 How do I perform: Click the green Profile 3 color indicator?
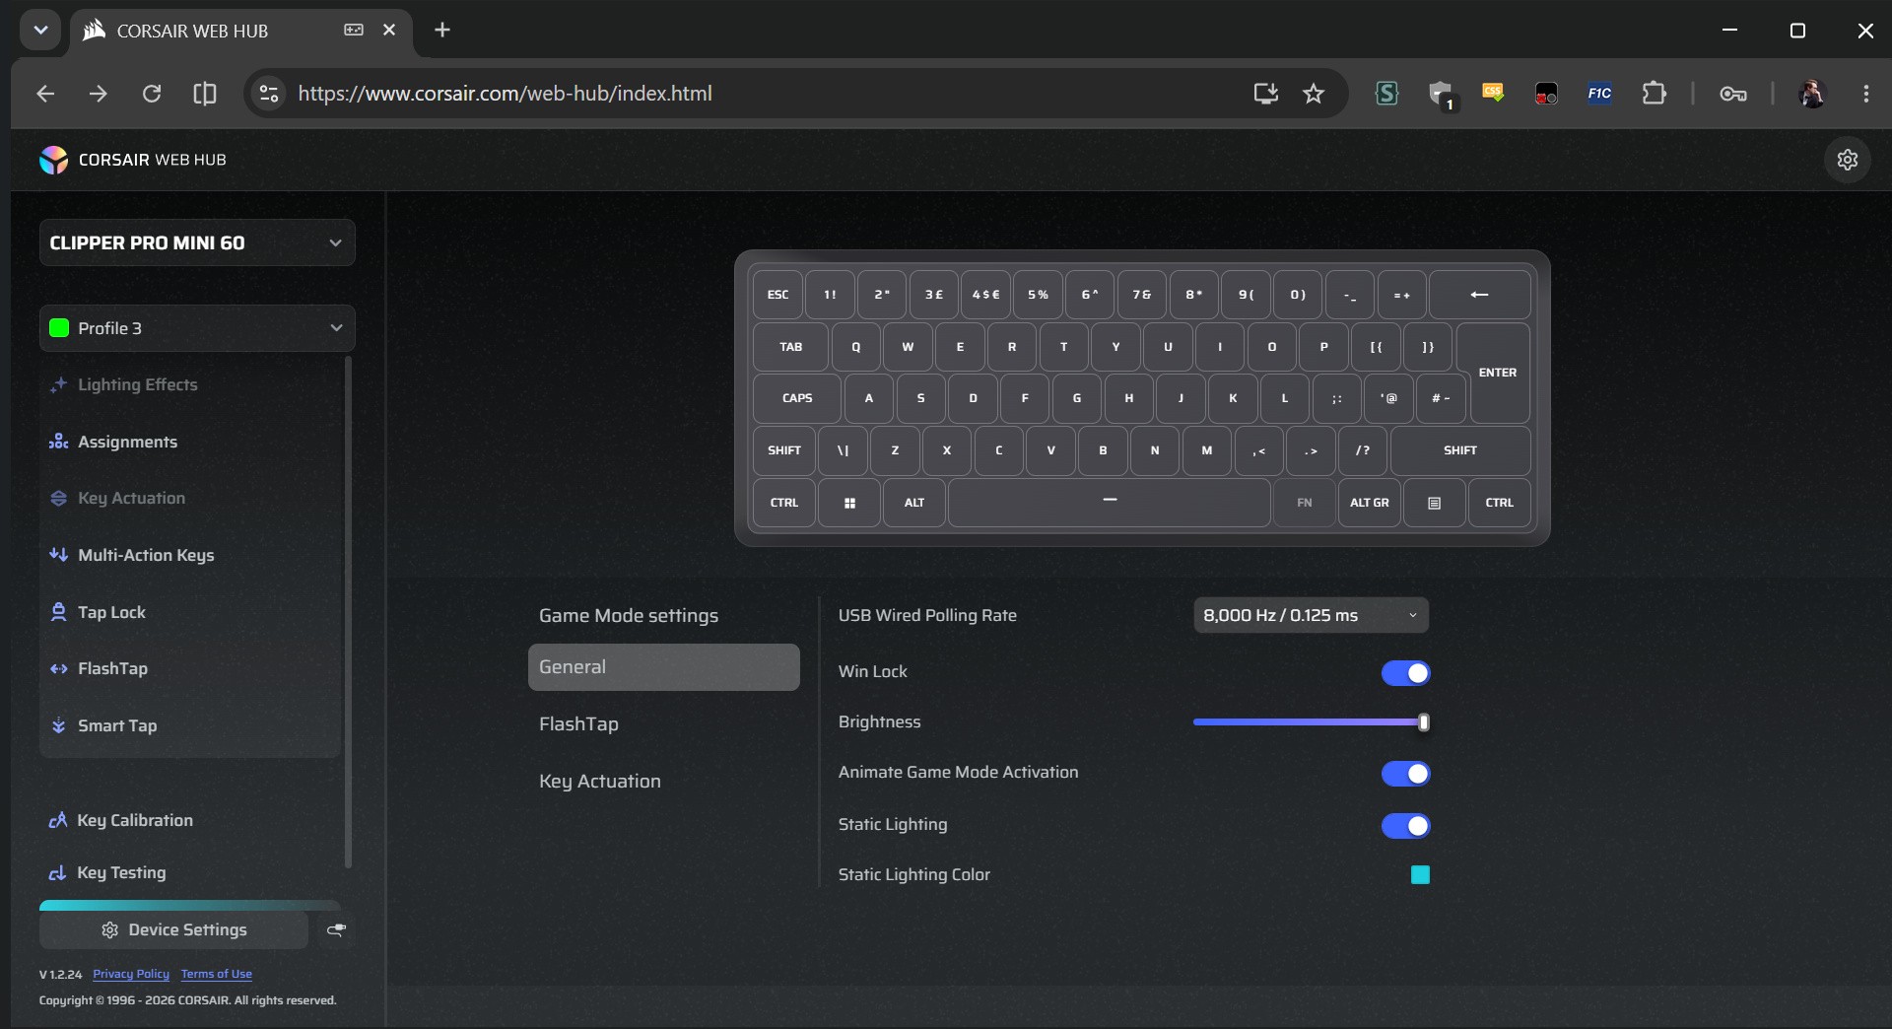point(59,328)
